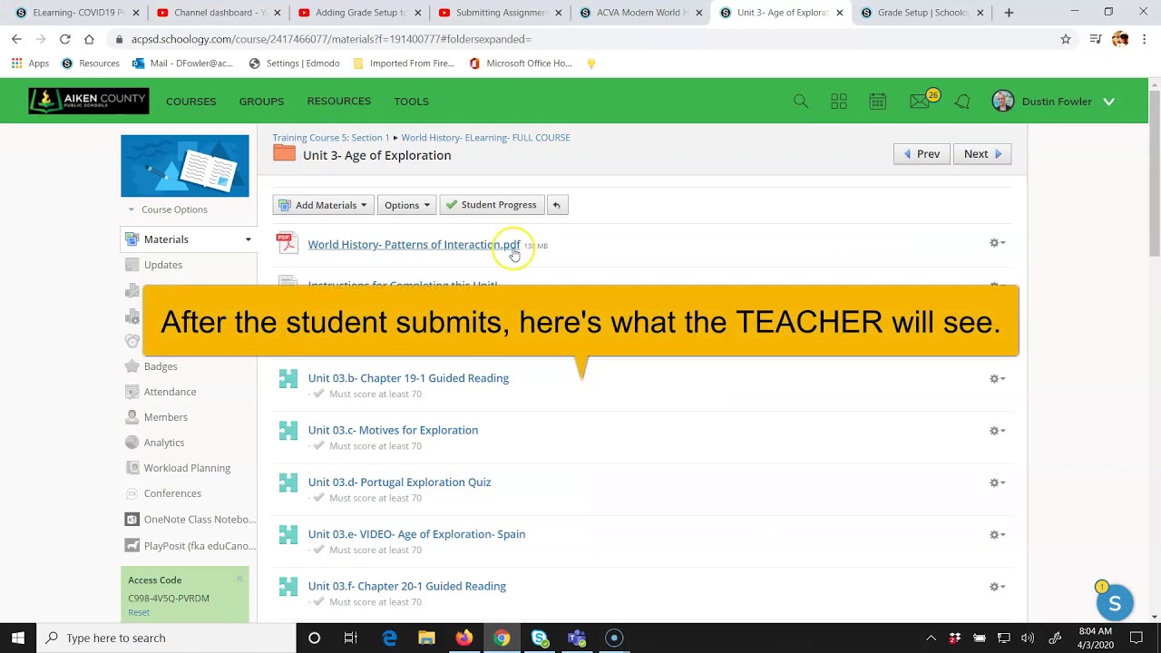Click the puzzle icon for Unit 03.f
The height and width of the screenshot is (653, 1161).
288,587
